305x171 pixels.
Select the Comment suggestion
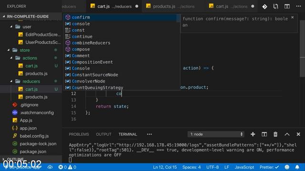(122, 56)
